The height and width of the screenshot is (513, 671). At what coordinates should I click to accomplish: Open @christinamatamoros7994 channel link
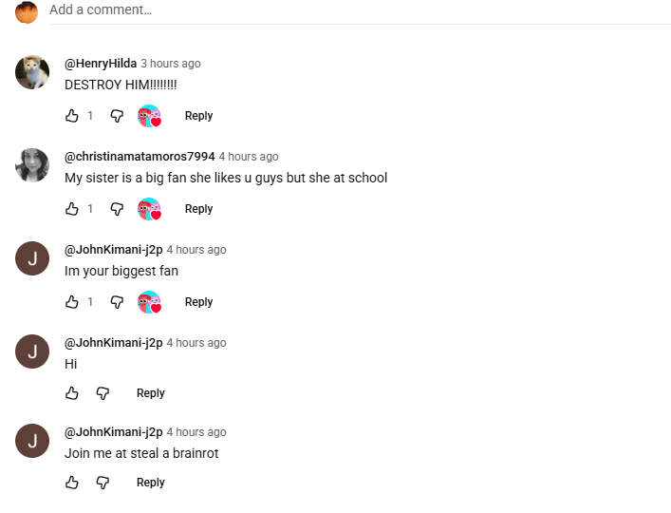(140, 157)
